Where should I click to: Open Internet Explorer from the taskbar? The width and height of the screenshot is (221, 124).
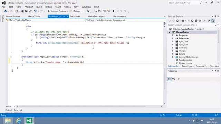click(19, 121)
